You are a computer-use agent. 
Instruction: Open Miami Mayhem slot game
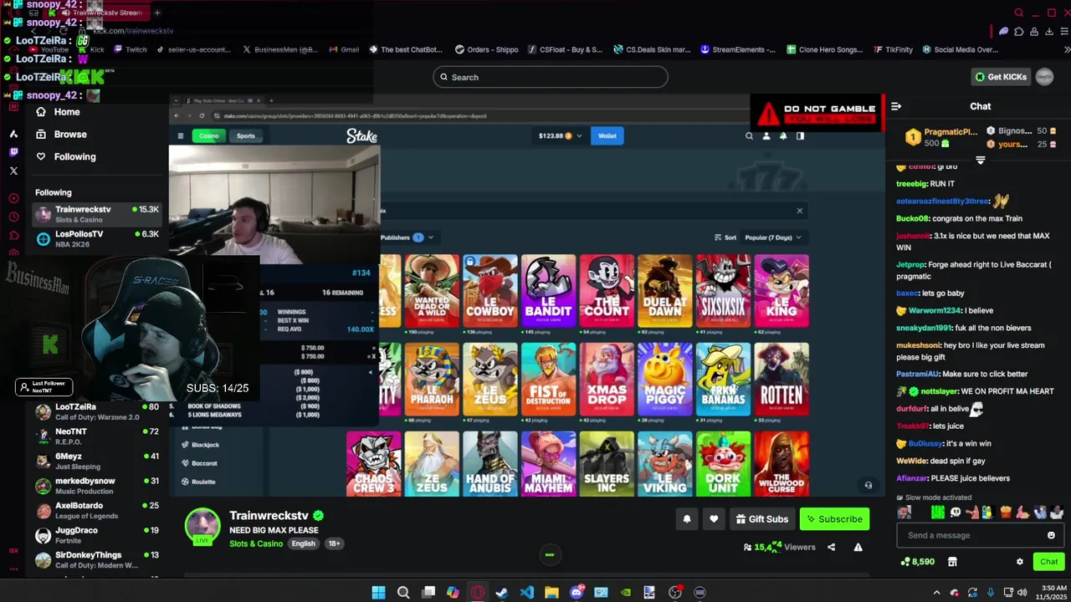tap(548, 463)
